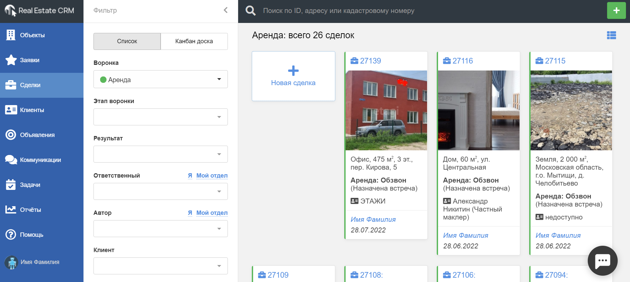Click Имя Фамилия on deal 27115 card

tap(558, 235)
